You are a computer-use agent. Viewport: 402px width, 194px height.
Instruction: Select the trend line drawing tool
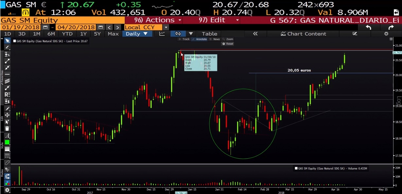pyautogui.click(x=7, y=61)
